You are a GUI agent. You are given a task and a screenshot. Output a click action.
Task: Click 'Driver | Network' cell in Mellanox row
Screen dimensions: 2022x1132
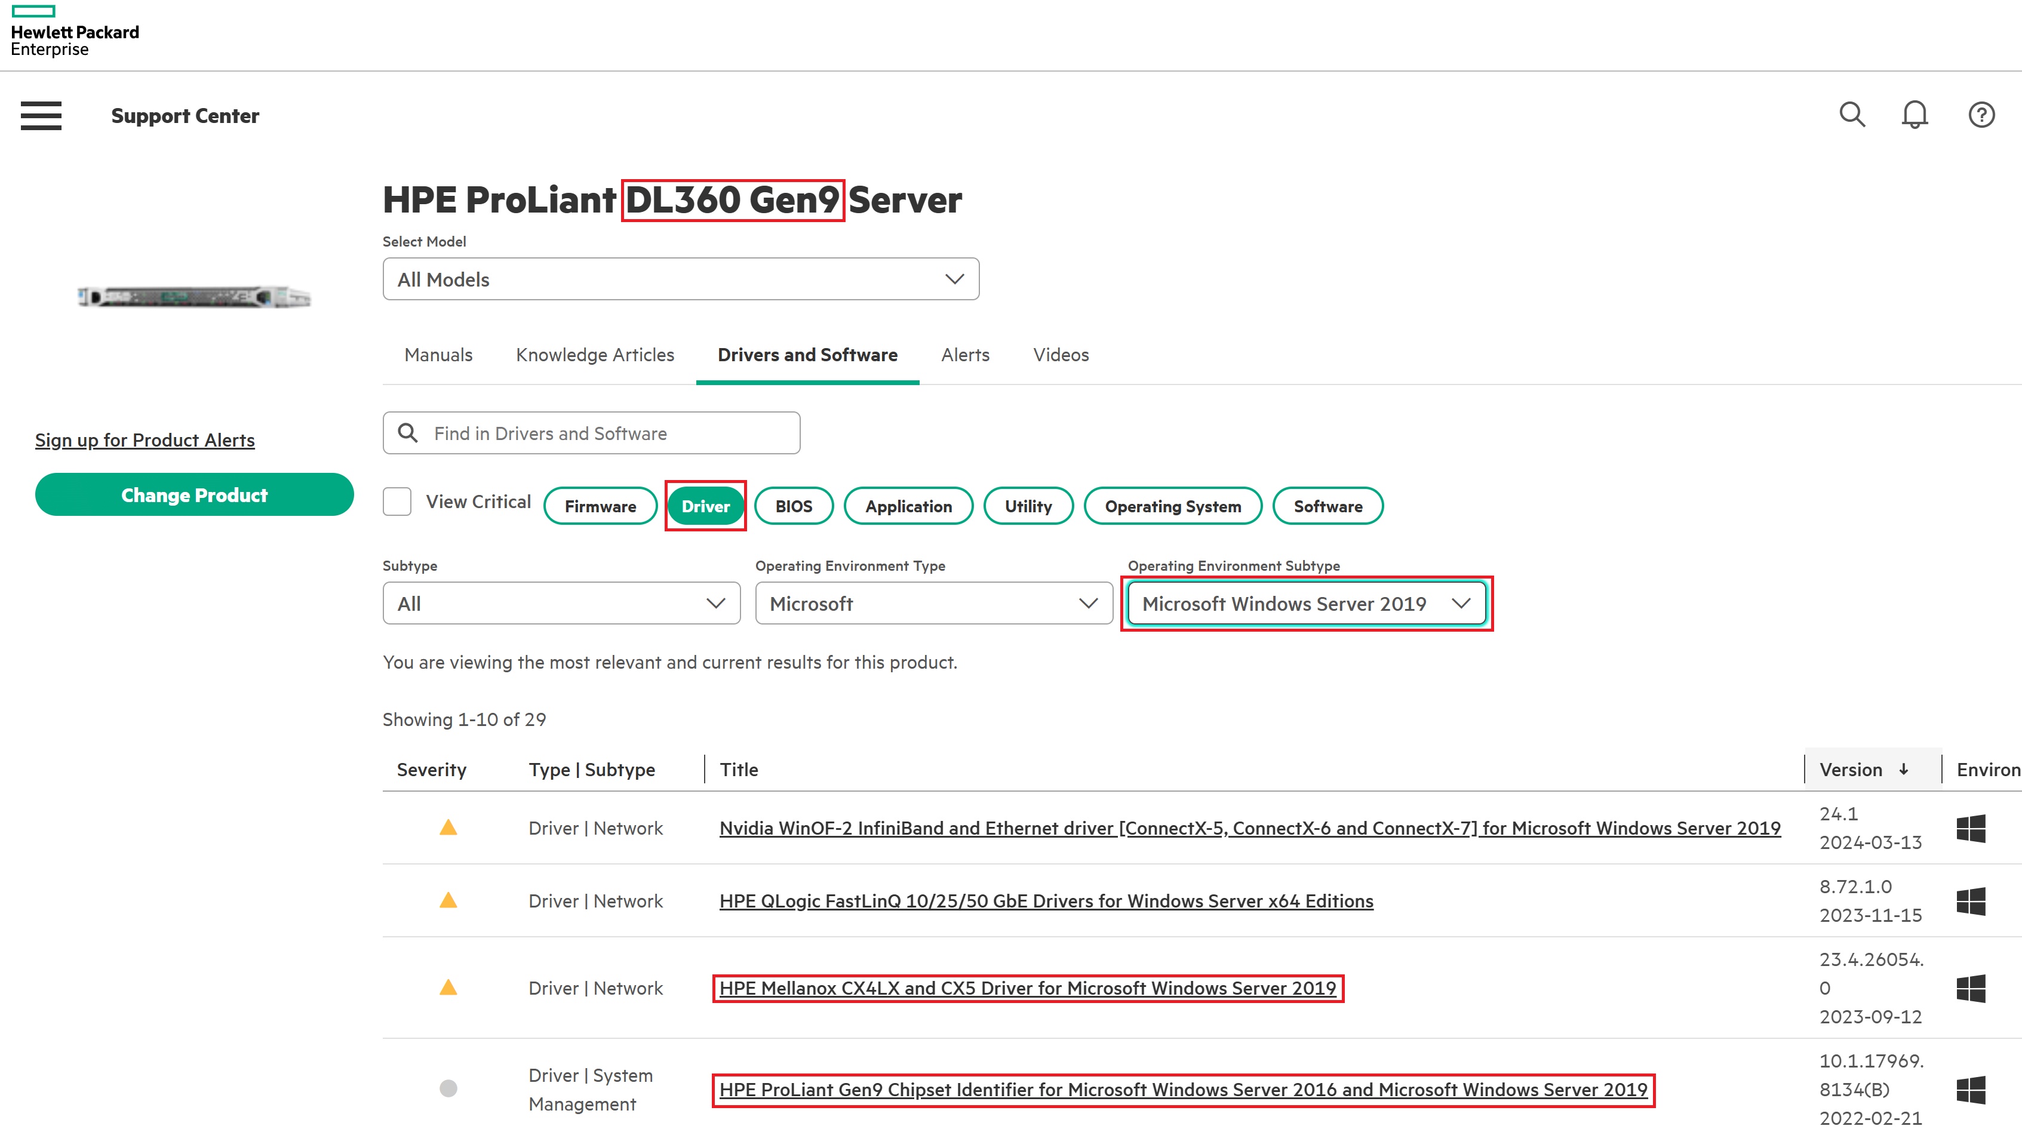(x=596, y=988)
